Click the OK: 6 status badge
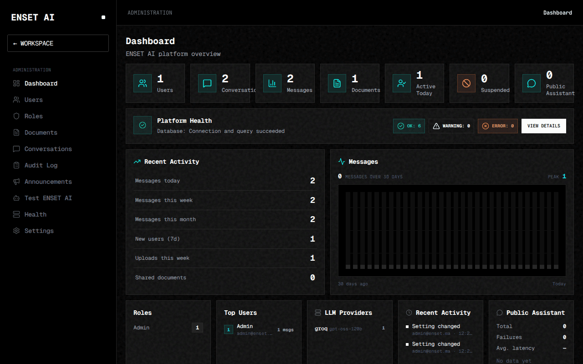 tap(409, 126)
